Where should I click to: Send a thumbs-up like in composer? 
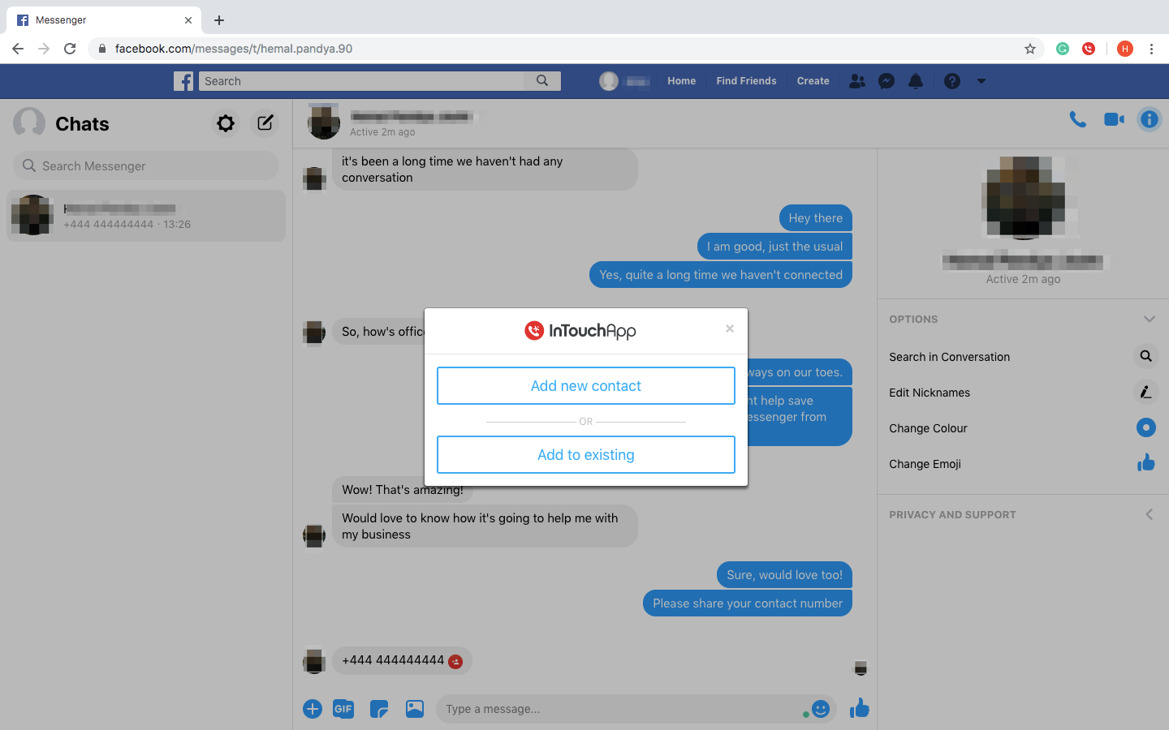pos(859,709)
